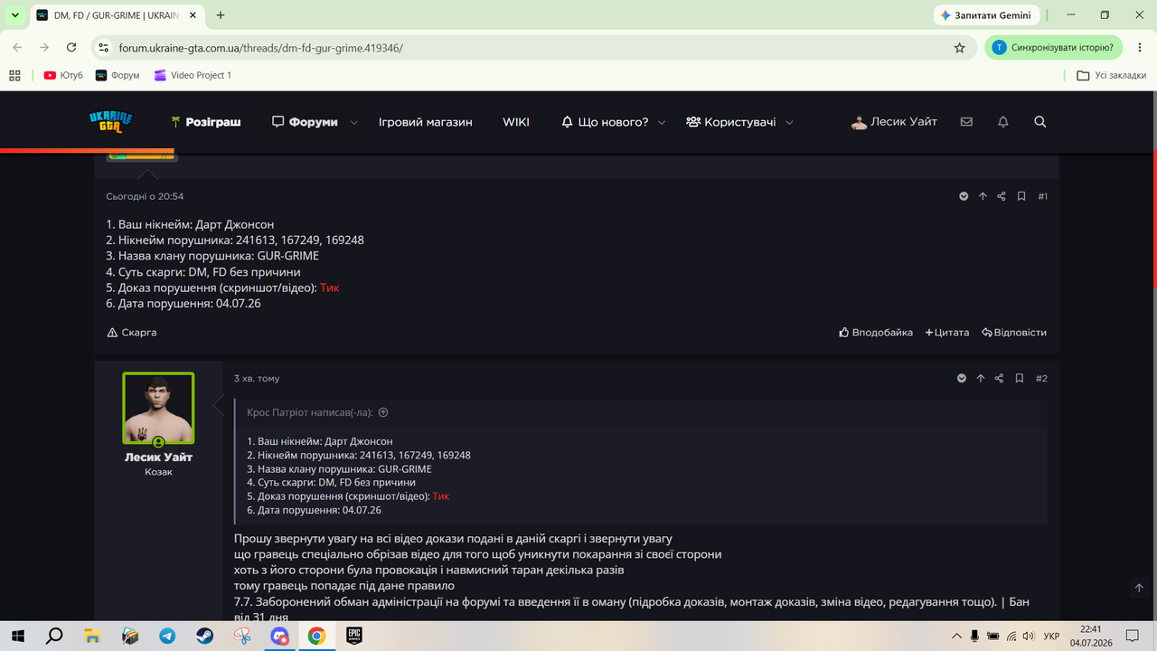Bookmark this page with the star icon

(x=960, y=47)
